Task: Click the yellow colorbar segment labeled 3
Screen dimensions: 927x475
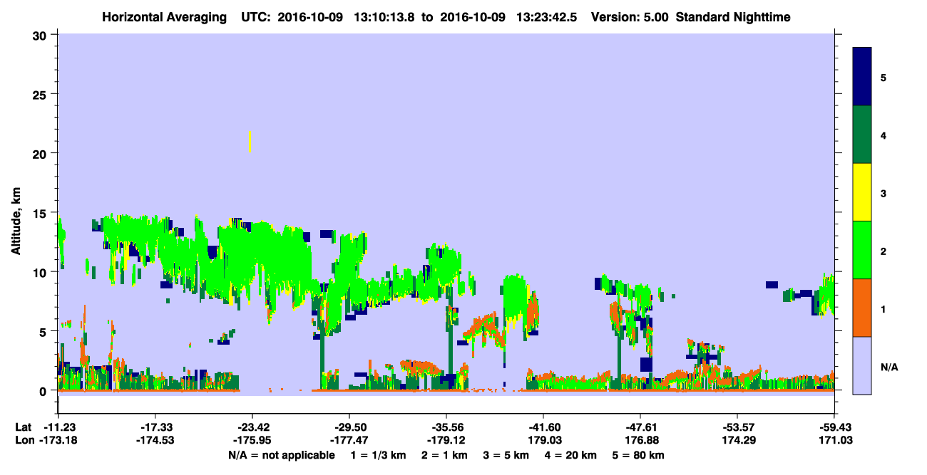Action: point(862,192)
